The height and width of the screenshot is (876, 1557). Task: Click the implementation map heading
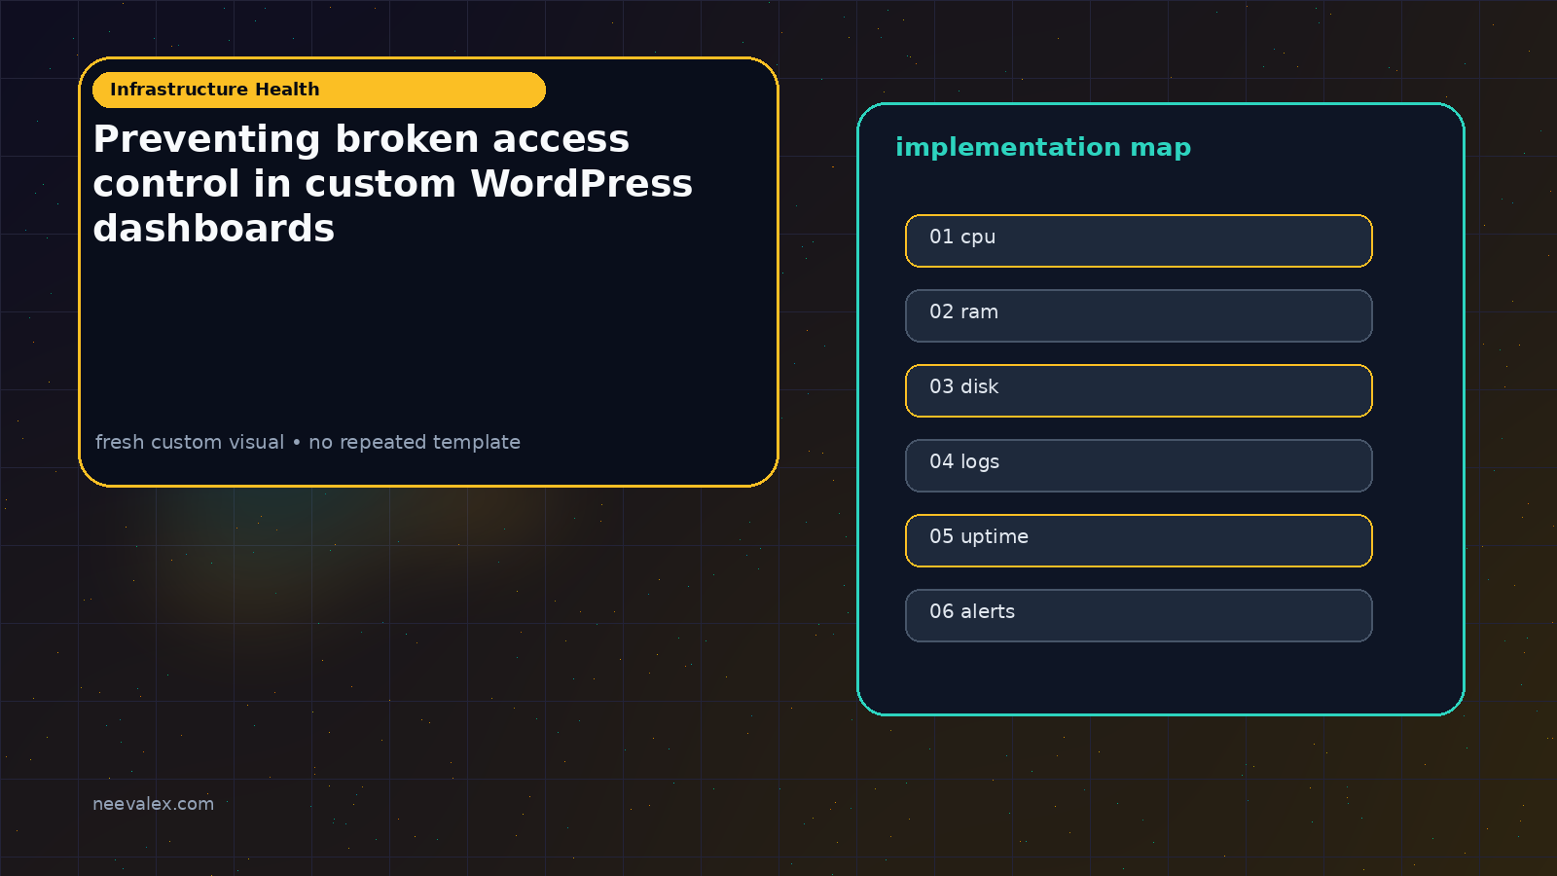[1043, 147]
